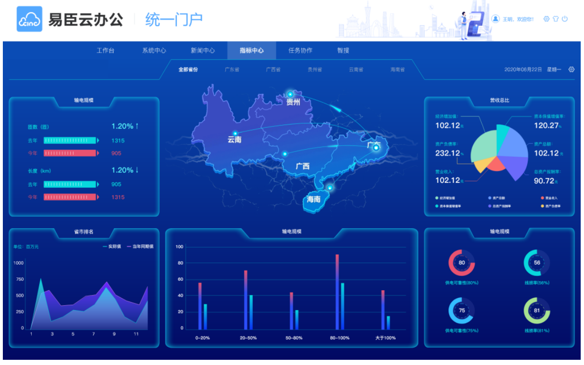Click the red 营业收入 pie slice

[x=496, y=165]
